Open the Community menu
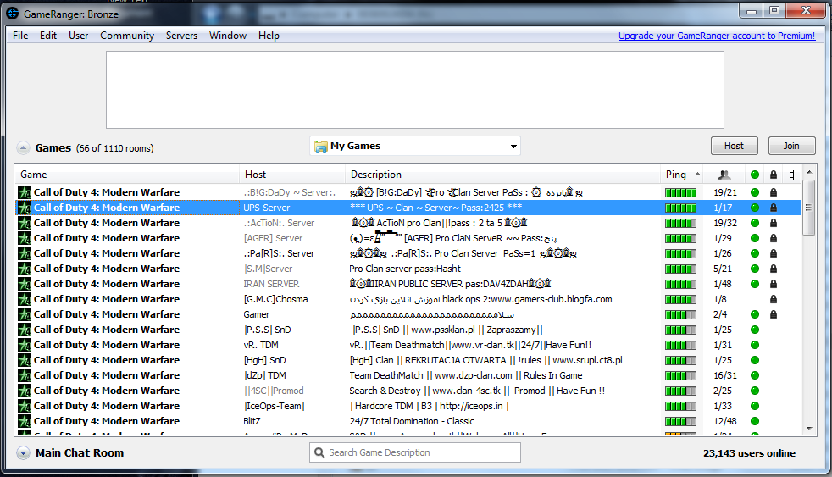This screenshot has height=477, width=832. click(x=127, y=36)
